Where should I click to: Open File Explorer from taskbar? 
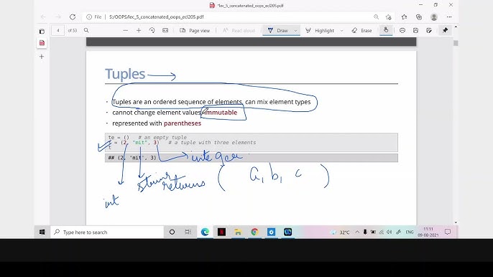point(238,232)
